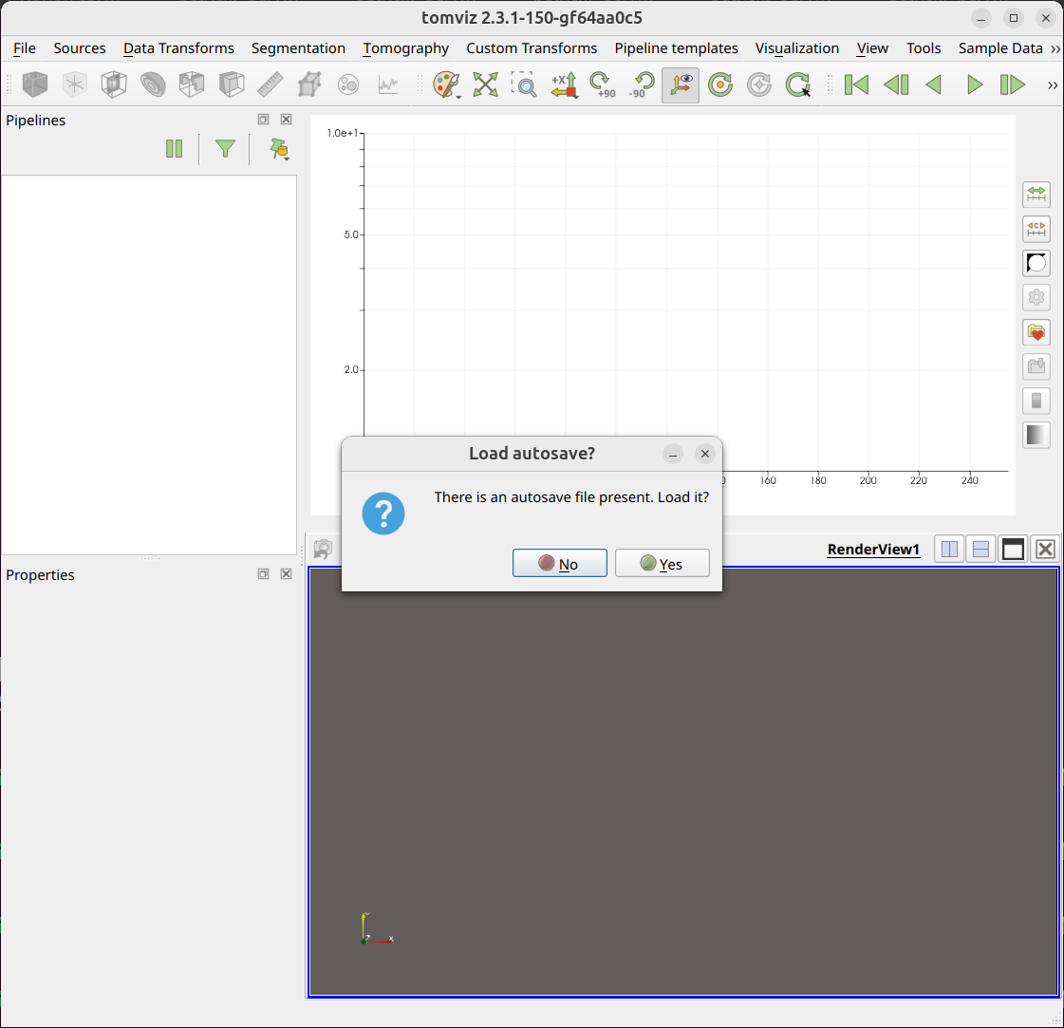1064x1028 pixels.
Task: Rotate view -90 degrees
Action: tap(642, 84)
